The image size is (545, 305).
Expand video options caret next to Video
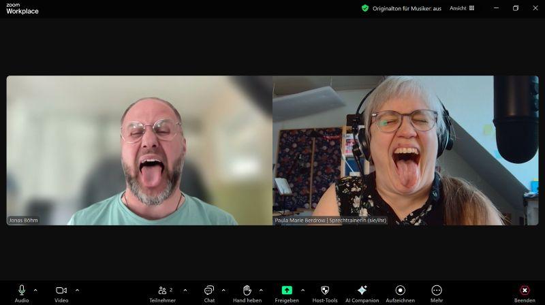77,291
